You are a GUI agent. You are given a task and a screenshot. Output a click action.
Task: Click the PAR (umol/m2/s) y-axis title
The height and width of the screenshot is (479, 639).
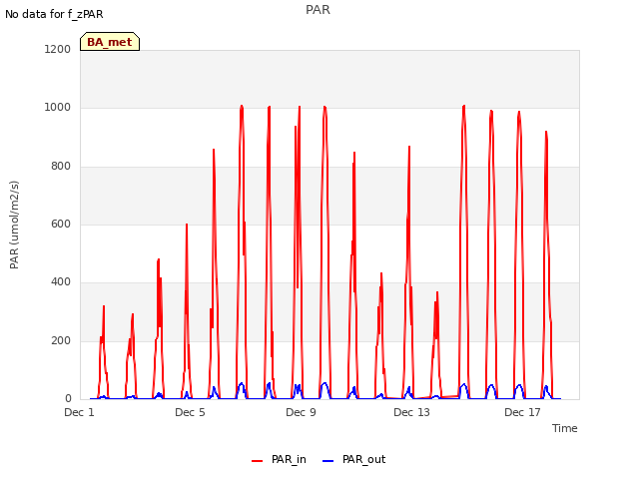[x=14, y=225]
